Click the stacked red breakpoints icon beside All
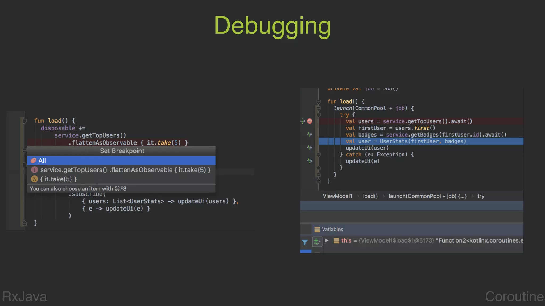This screenshot has width=545, height=306. point(33,160)
